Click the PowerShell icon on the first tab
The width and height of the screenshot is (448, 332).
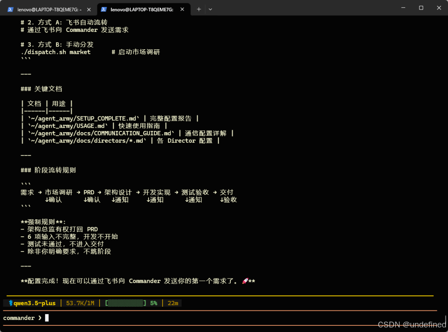(x=10, y=10)
